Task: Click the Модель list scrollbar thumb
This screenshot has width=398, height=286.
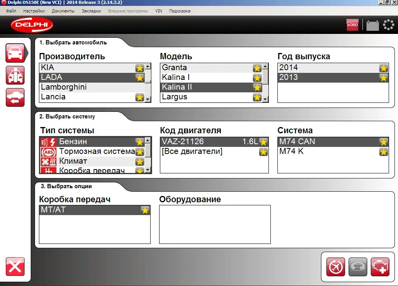Action: click(265, 76)
